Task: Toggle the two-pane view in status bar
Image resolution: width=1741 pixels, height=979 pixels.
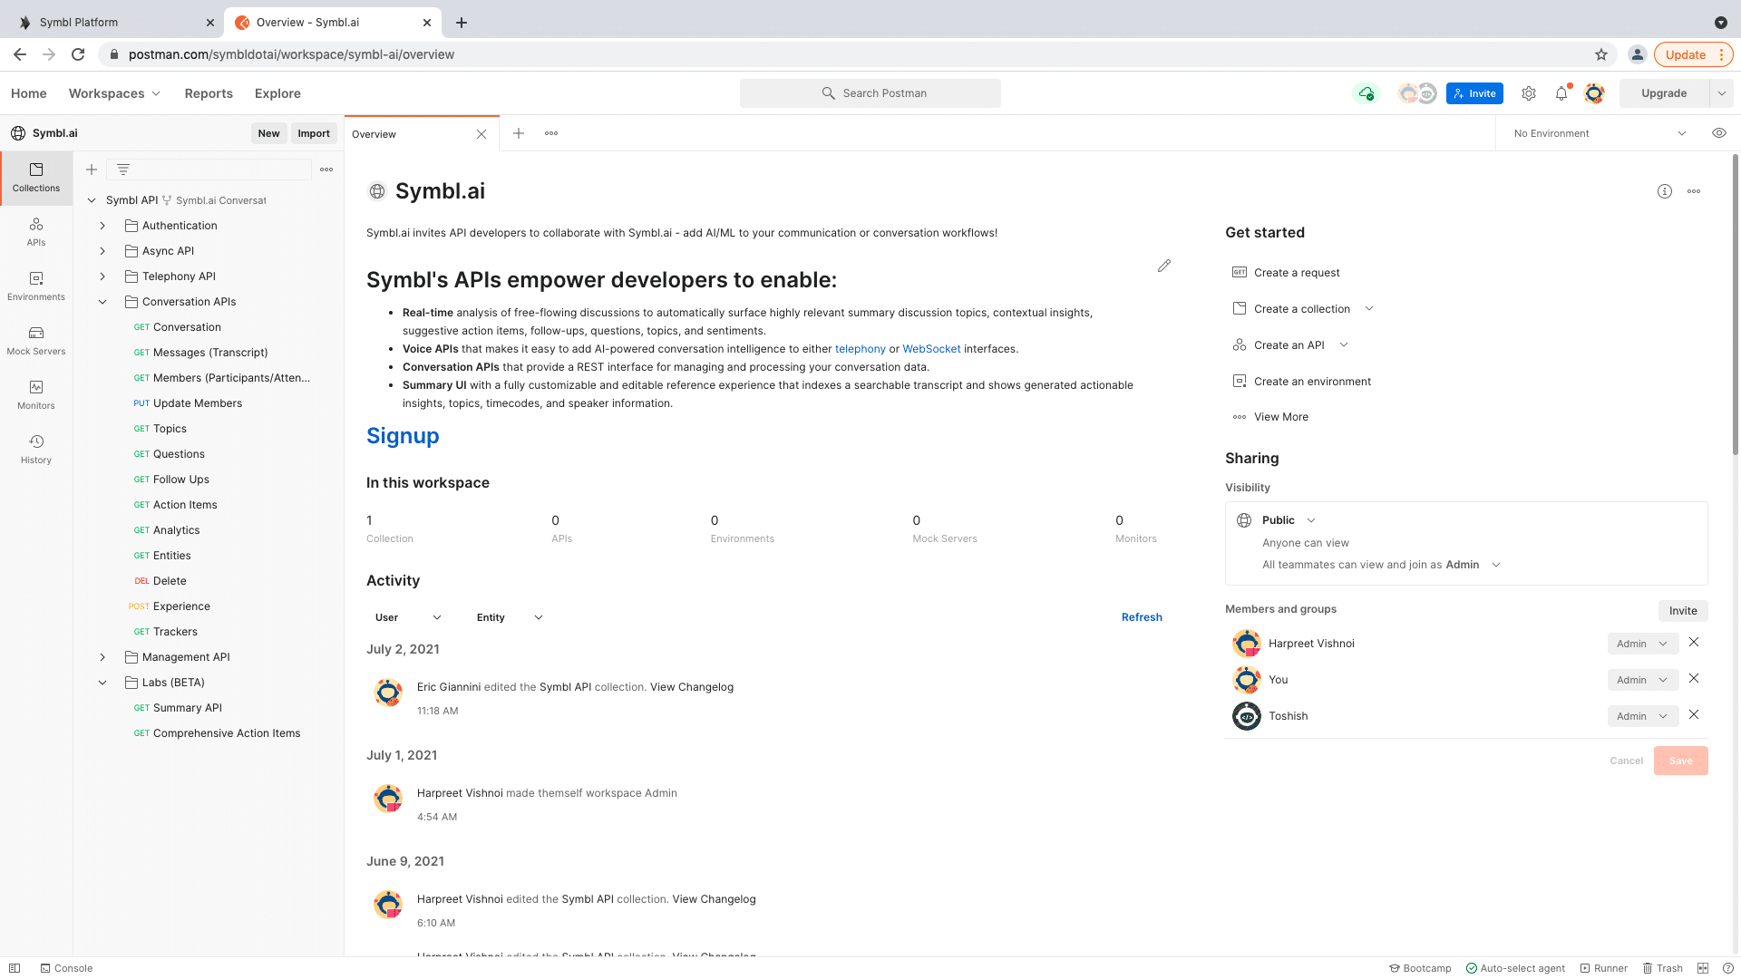Action: (x=1703, y=968)
